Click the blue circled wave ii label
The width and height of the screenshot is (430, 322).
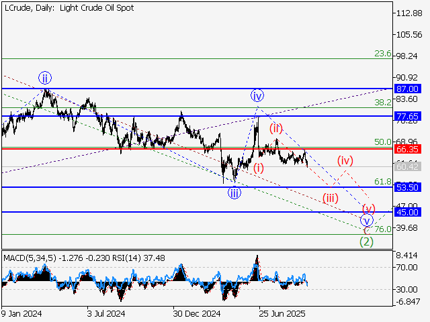tap(44, 76)
